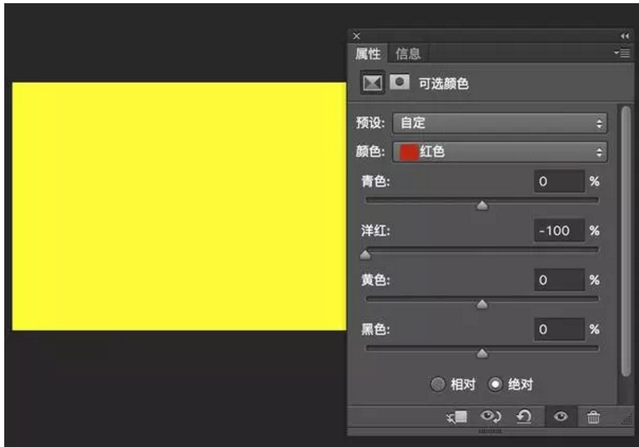Switch to the 属性 tab
This screenshot has height=447, width=639.
(x=368, y=53)
